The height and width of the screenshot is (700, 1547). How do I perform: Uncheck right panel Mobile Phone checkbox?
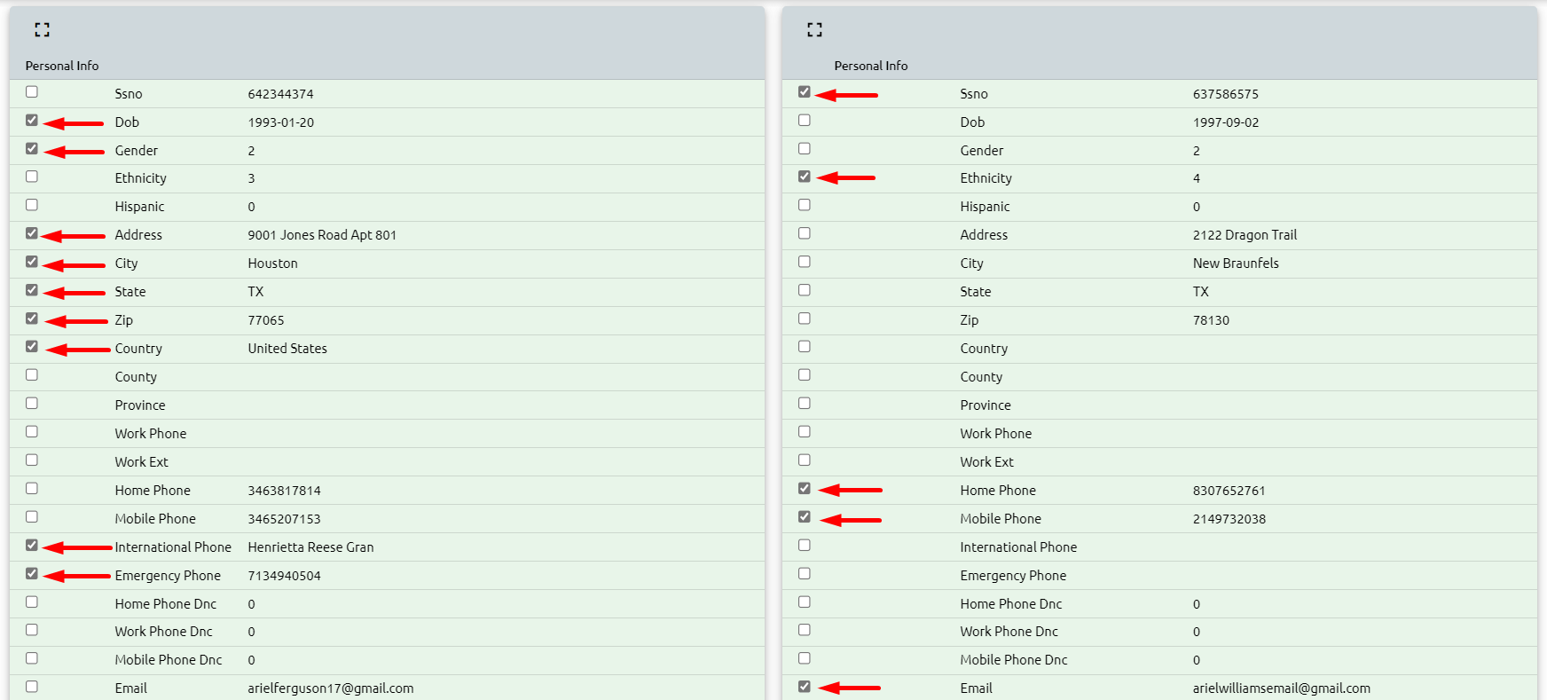pyautogui.click(x=805, y=517)
